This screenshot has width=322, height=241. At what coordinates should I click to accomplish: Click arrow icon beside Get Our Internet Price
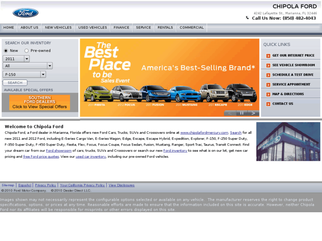coord(268,56)
